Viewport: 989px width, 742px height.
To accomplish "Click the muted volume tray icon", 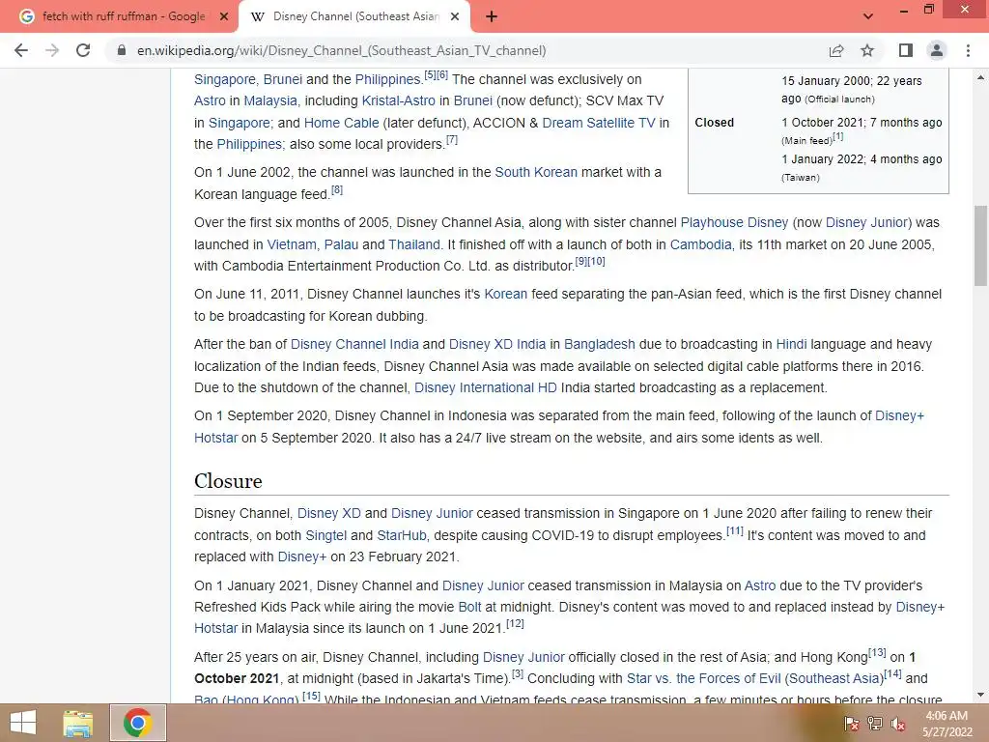I will coord(898,724).
